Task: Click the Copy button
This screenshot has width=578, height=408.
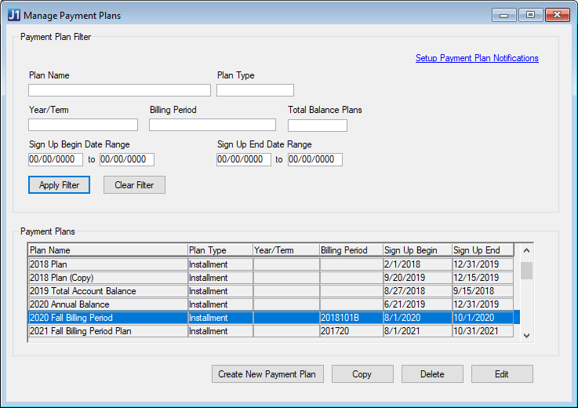Action: [x=362, y=374]
